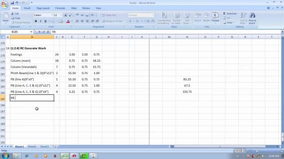284x159 pixels.
Task: Open the Data tab
Action: click(74, 8)
